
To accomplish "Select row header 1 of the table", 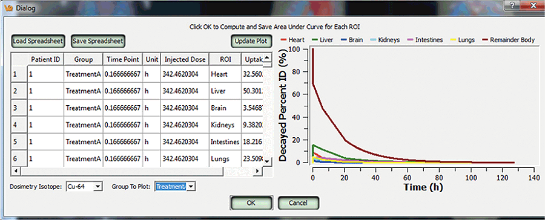I will [19, 74].
